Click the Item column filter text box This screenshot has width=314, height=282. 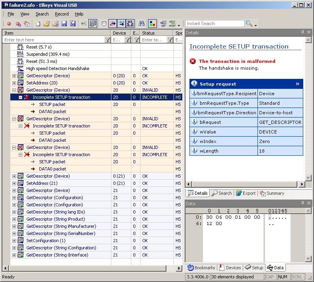[x=54, y=40]
